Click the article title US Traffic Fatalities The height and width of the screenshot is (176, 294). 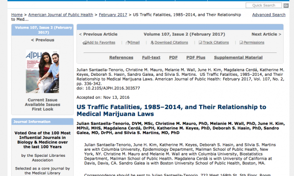coord(171,110)
